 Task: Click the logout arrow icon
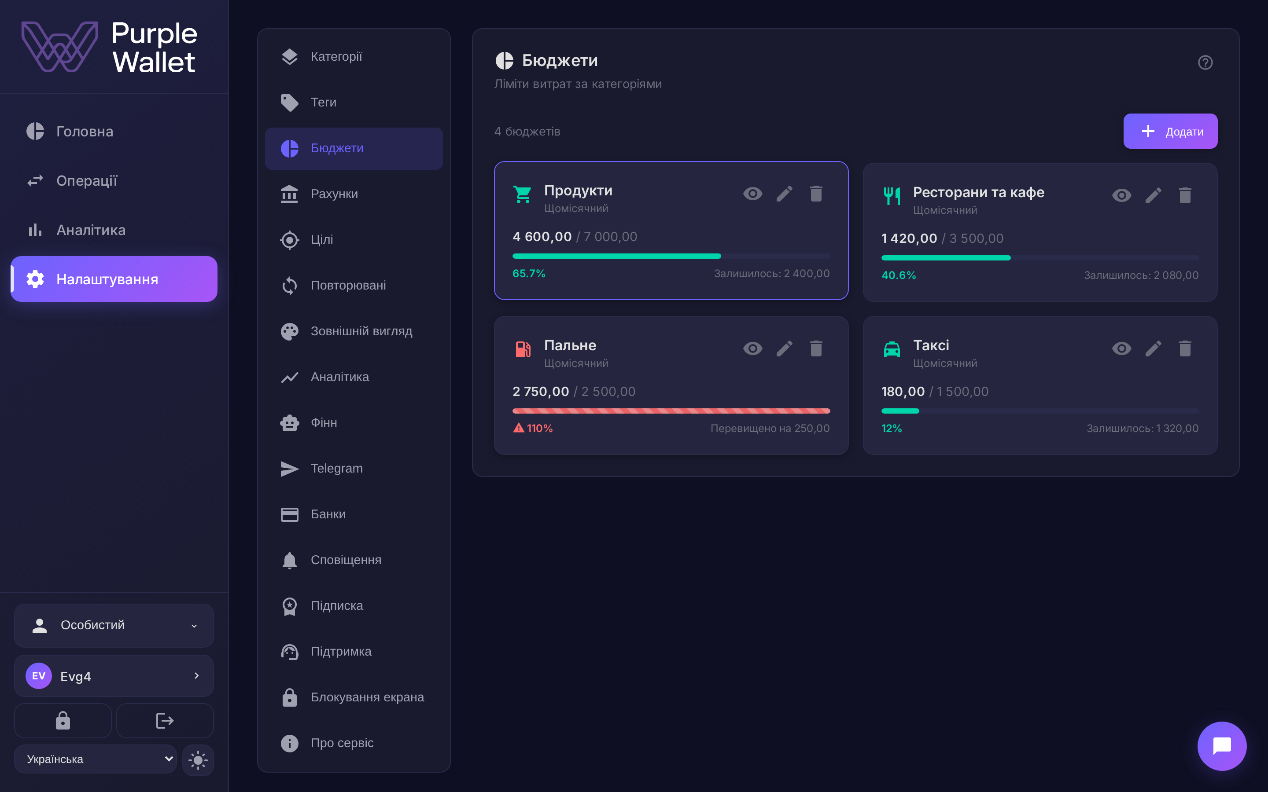[165, 721]
